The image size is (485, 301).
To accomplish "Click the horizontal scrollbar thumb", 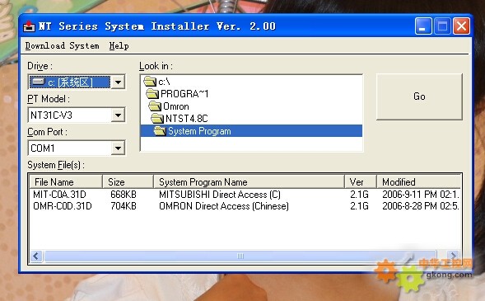I will [x=240, y=256].
